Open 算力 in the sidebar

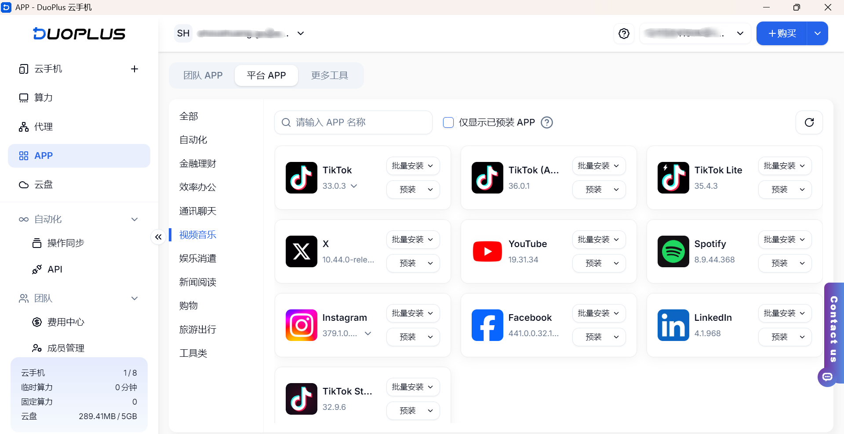click(x=79, y=98)
